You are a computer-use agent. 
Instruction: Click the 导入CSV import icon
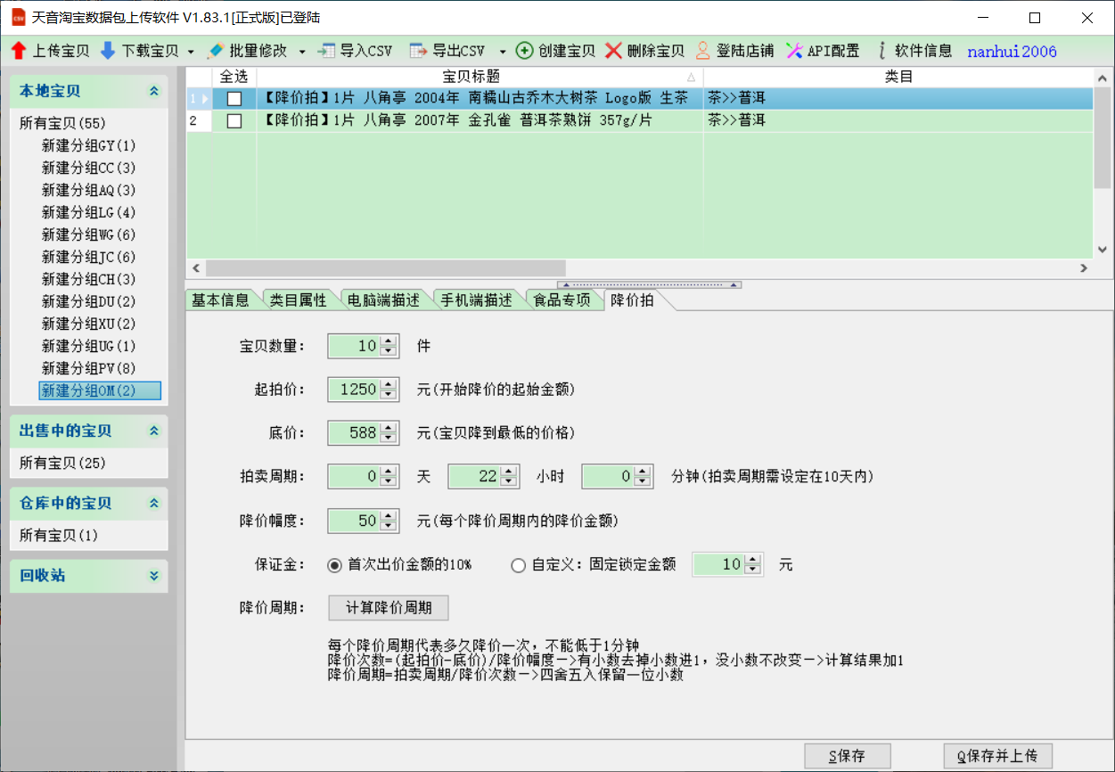point(327,51)
